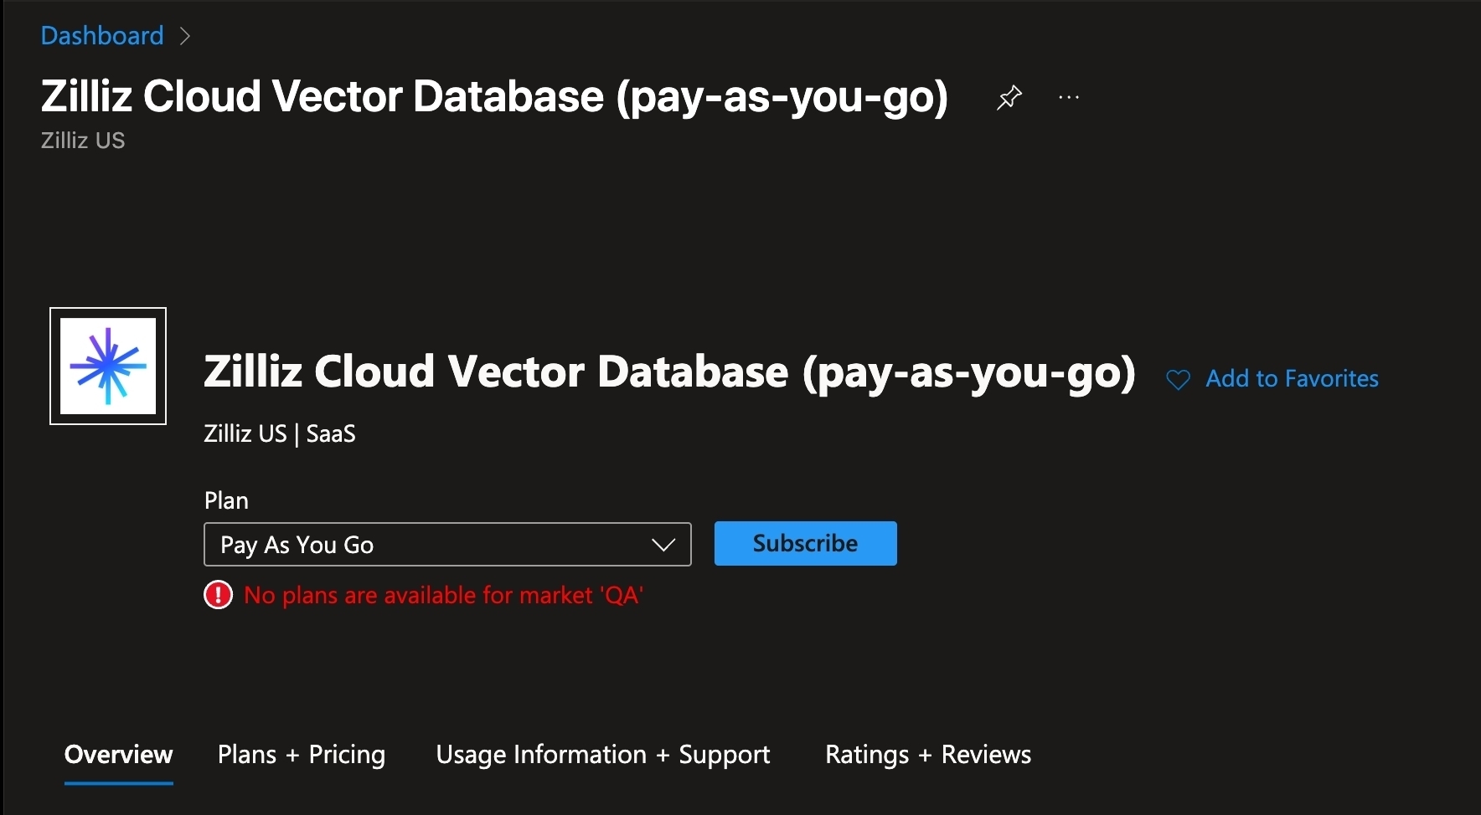Click the breadcrumb chevron after Dashboard

click(x=185, y=36)
